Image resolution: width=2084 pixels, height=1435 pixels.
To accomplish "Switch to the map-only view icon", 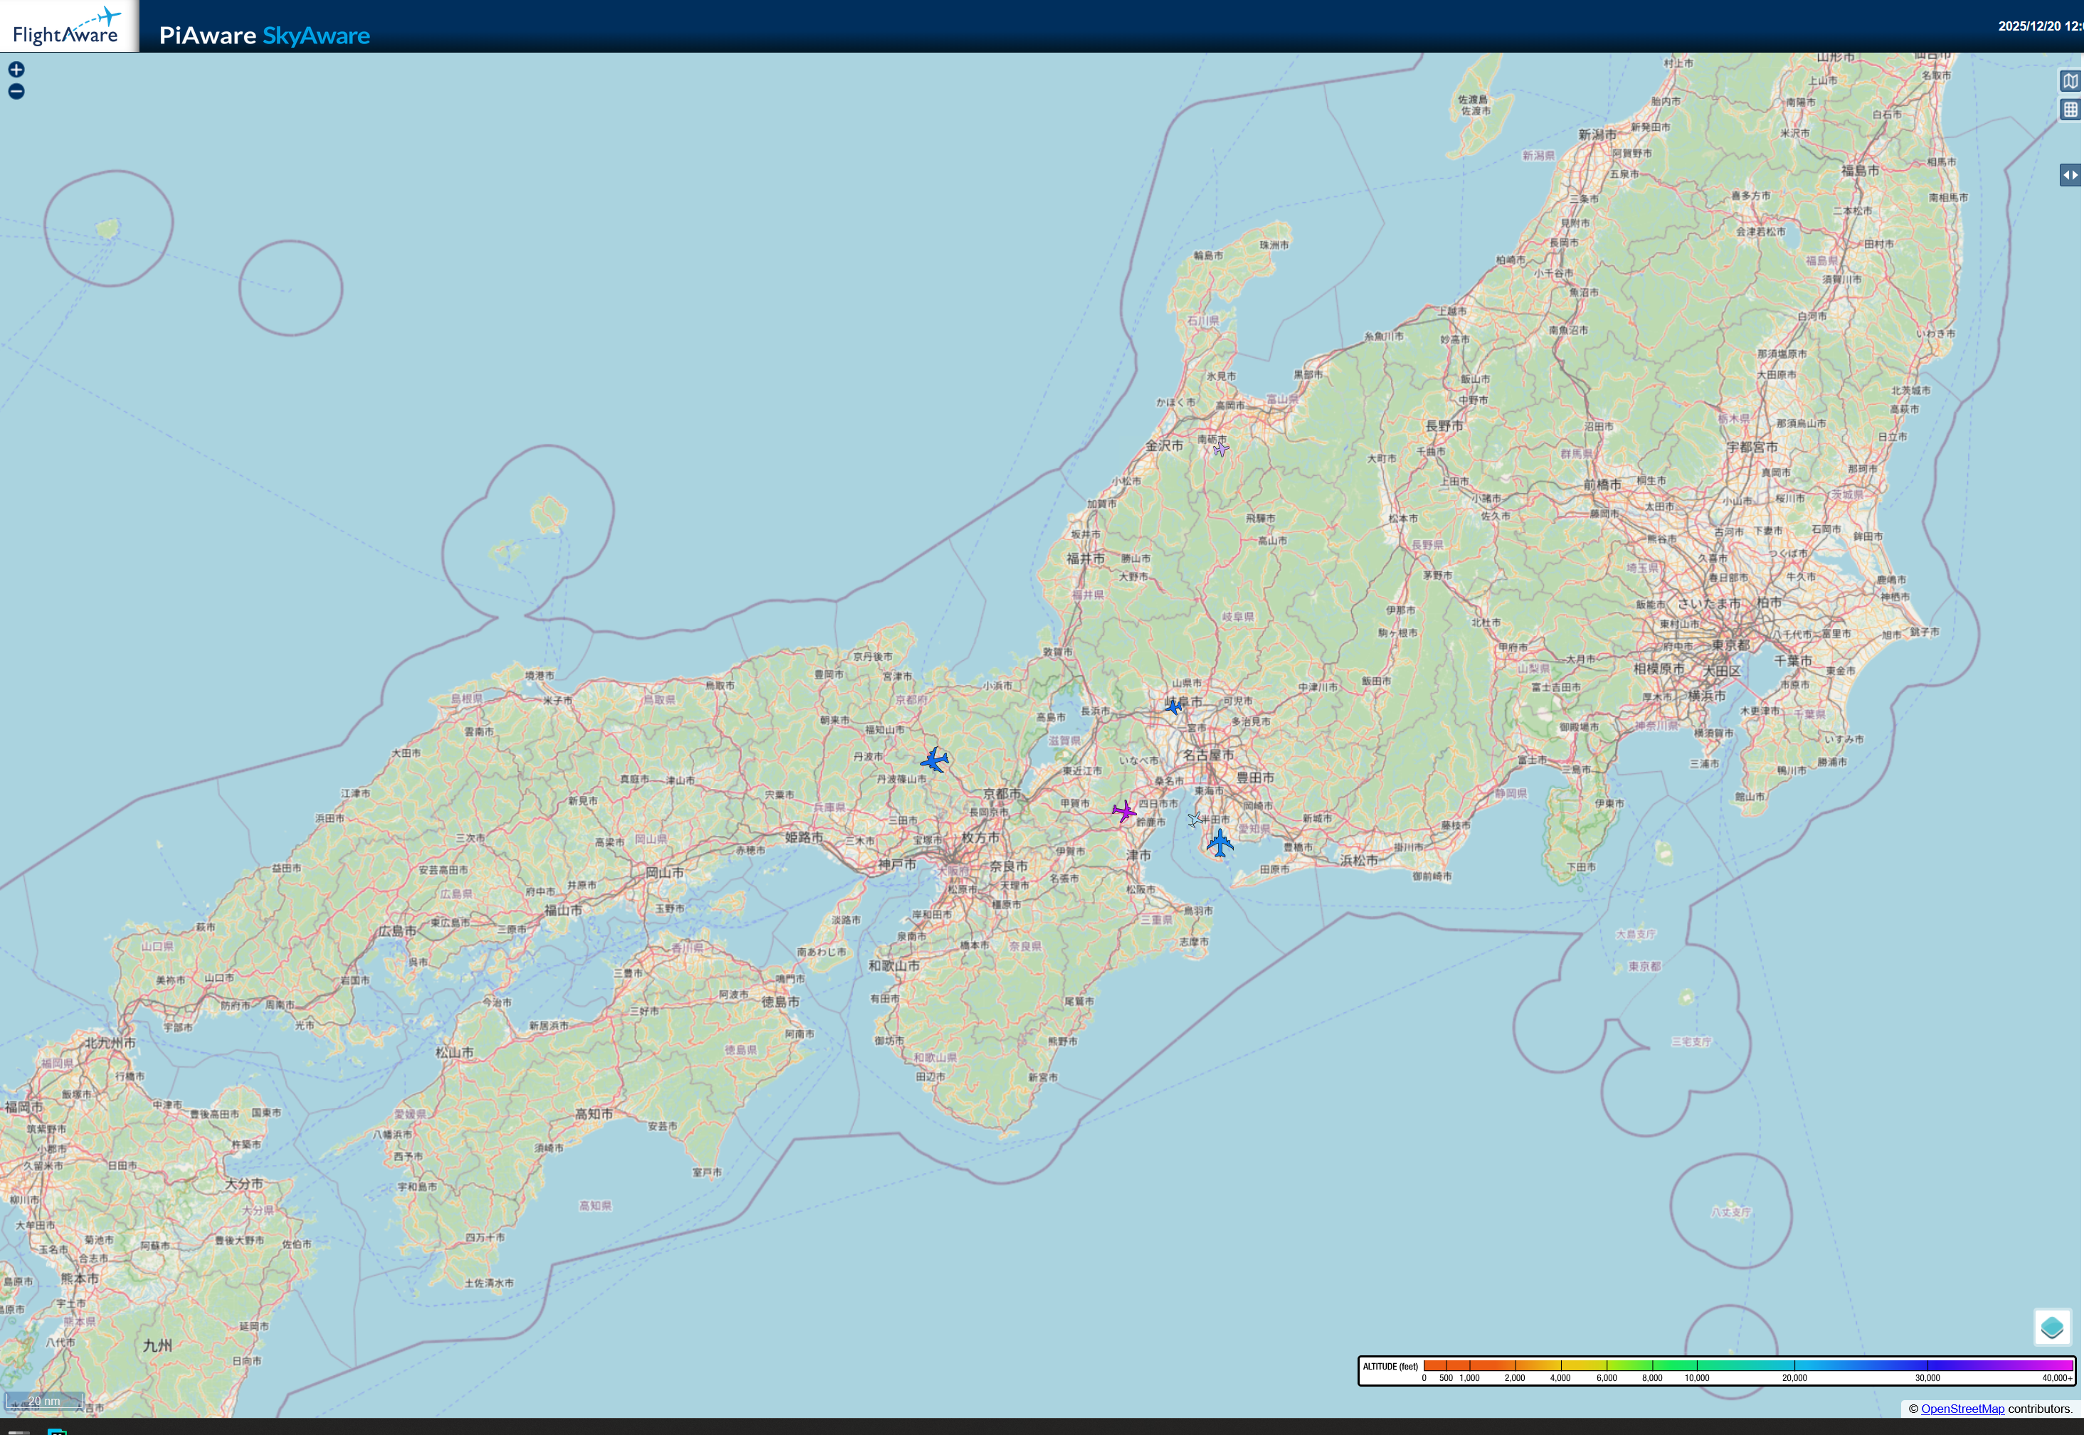I will [x=2070, y=81].
